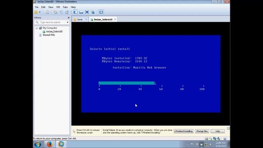Click the sound card status icon
Viewport: 263px width, 148px height.
[x=219, y=139]
